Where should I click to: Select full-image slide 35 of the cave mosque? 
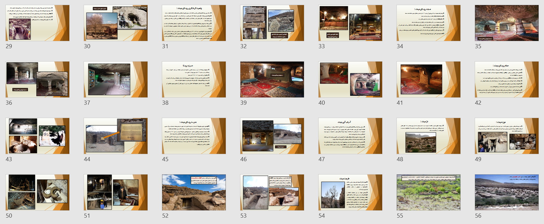(507, 23)
